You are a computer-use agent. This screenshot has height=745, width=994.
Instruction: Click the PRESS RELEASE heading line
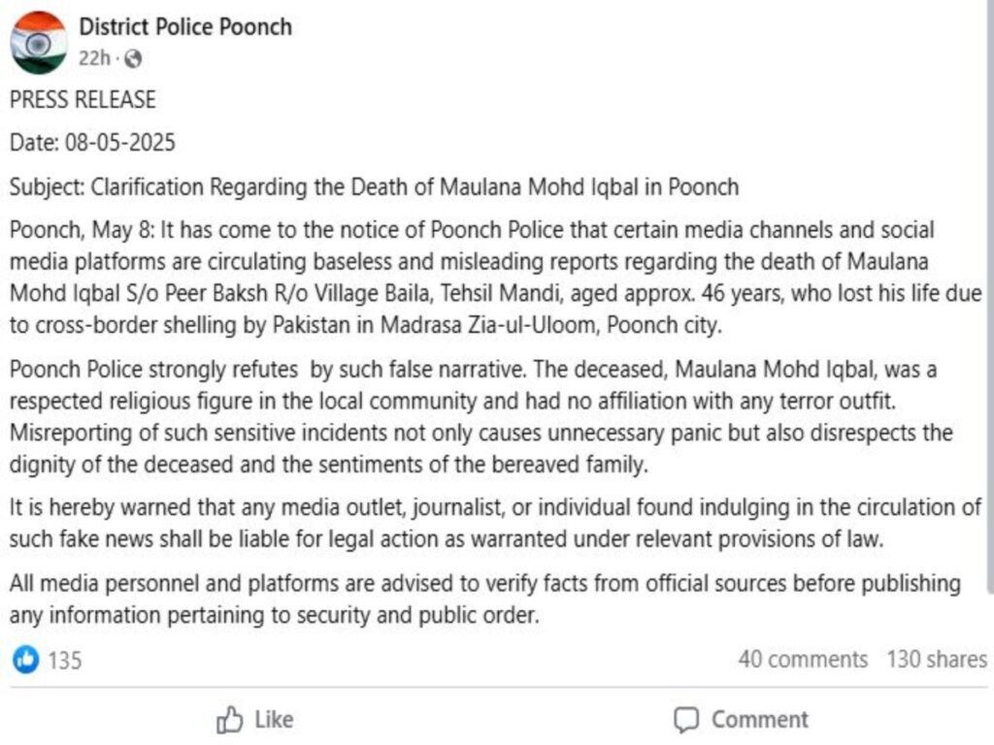83,100
